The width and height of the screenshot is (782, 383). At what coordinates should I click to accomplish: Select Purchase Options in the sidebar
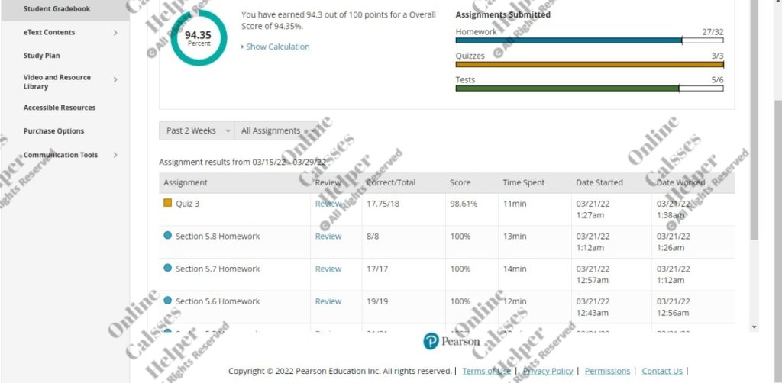pos(53,131)
